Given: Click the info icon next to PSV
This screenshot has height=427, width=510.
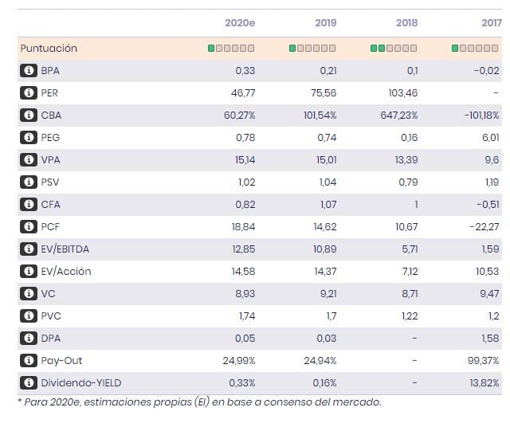Looking at the screenshot, I should coord(29,182).
